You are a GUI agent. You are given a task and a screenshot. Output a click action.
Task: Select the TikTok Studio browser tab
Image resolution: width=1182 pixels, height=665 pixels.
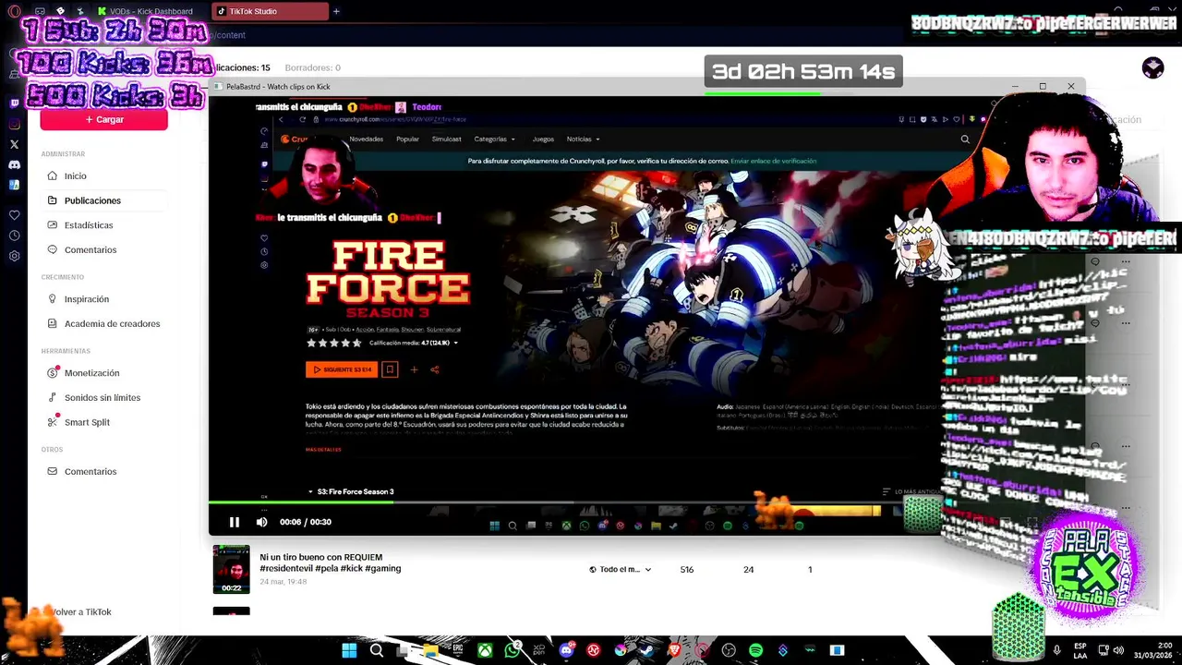(x=270, y=11)
